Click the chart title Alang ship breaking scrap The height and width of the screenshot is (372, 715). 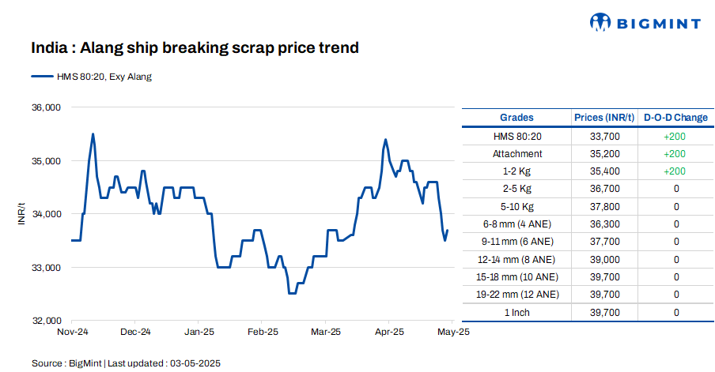click(x=195, y=48)
